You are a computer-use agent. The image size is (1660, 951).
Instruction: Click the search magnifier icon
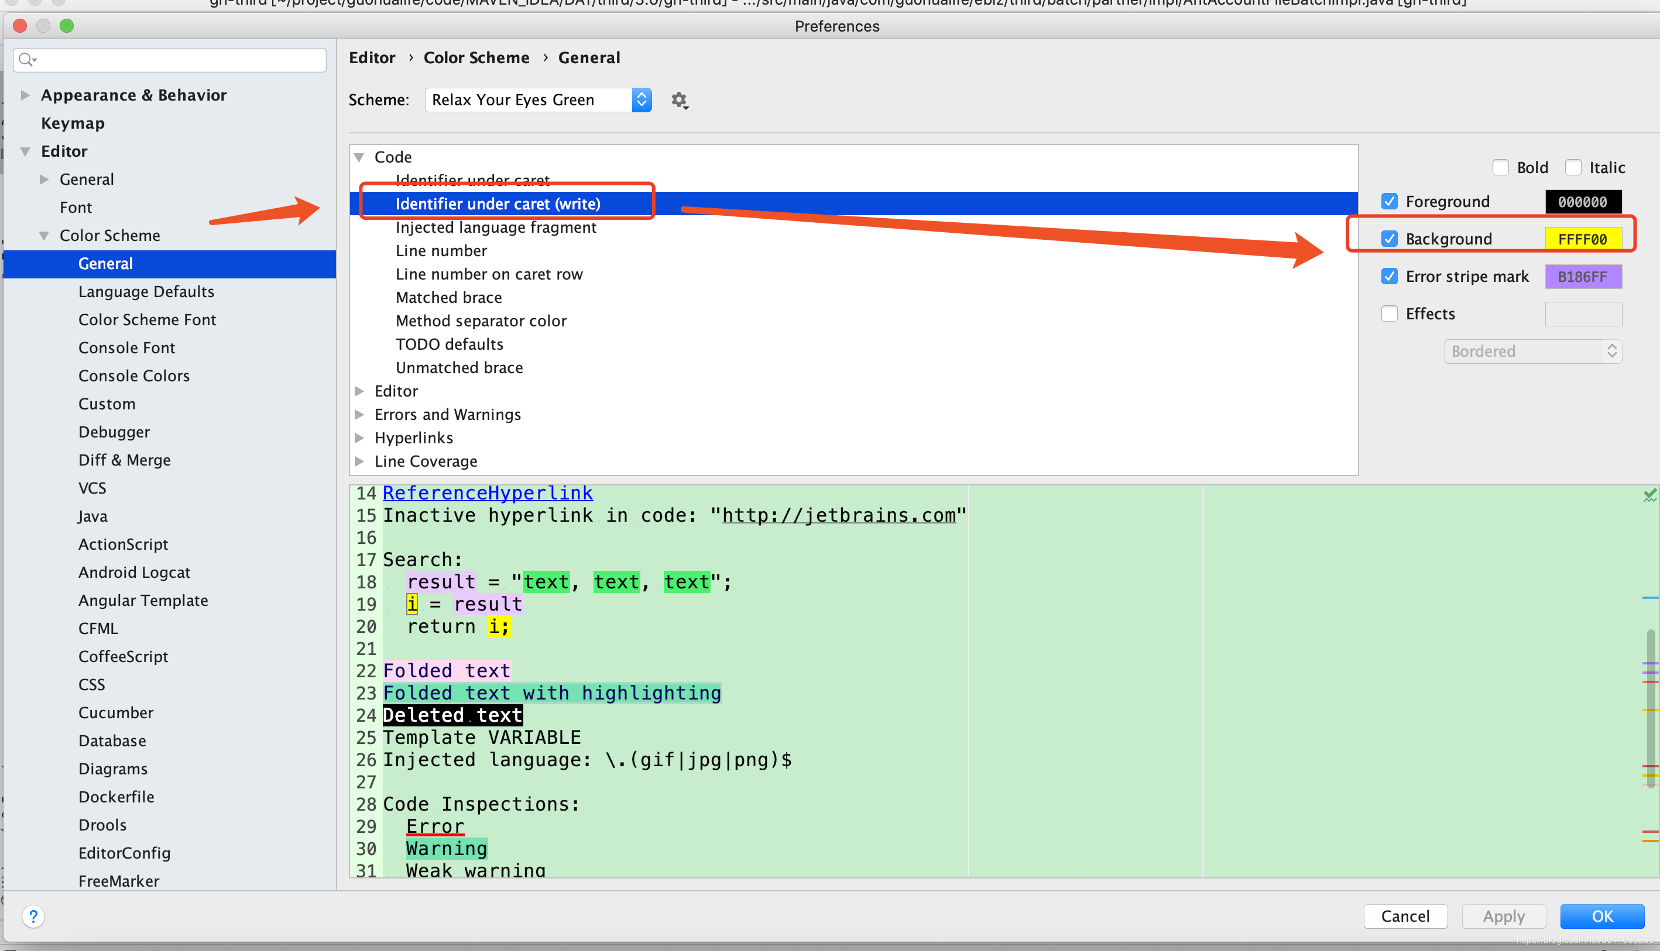point(26,60)
